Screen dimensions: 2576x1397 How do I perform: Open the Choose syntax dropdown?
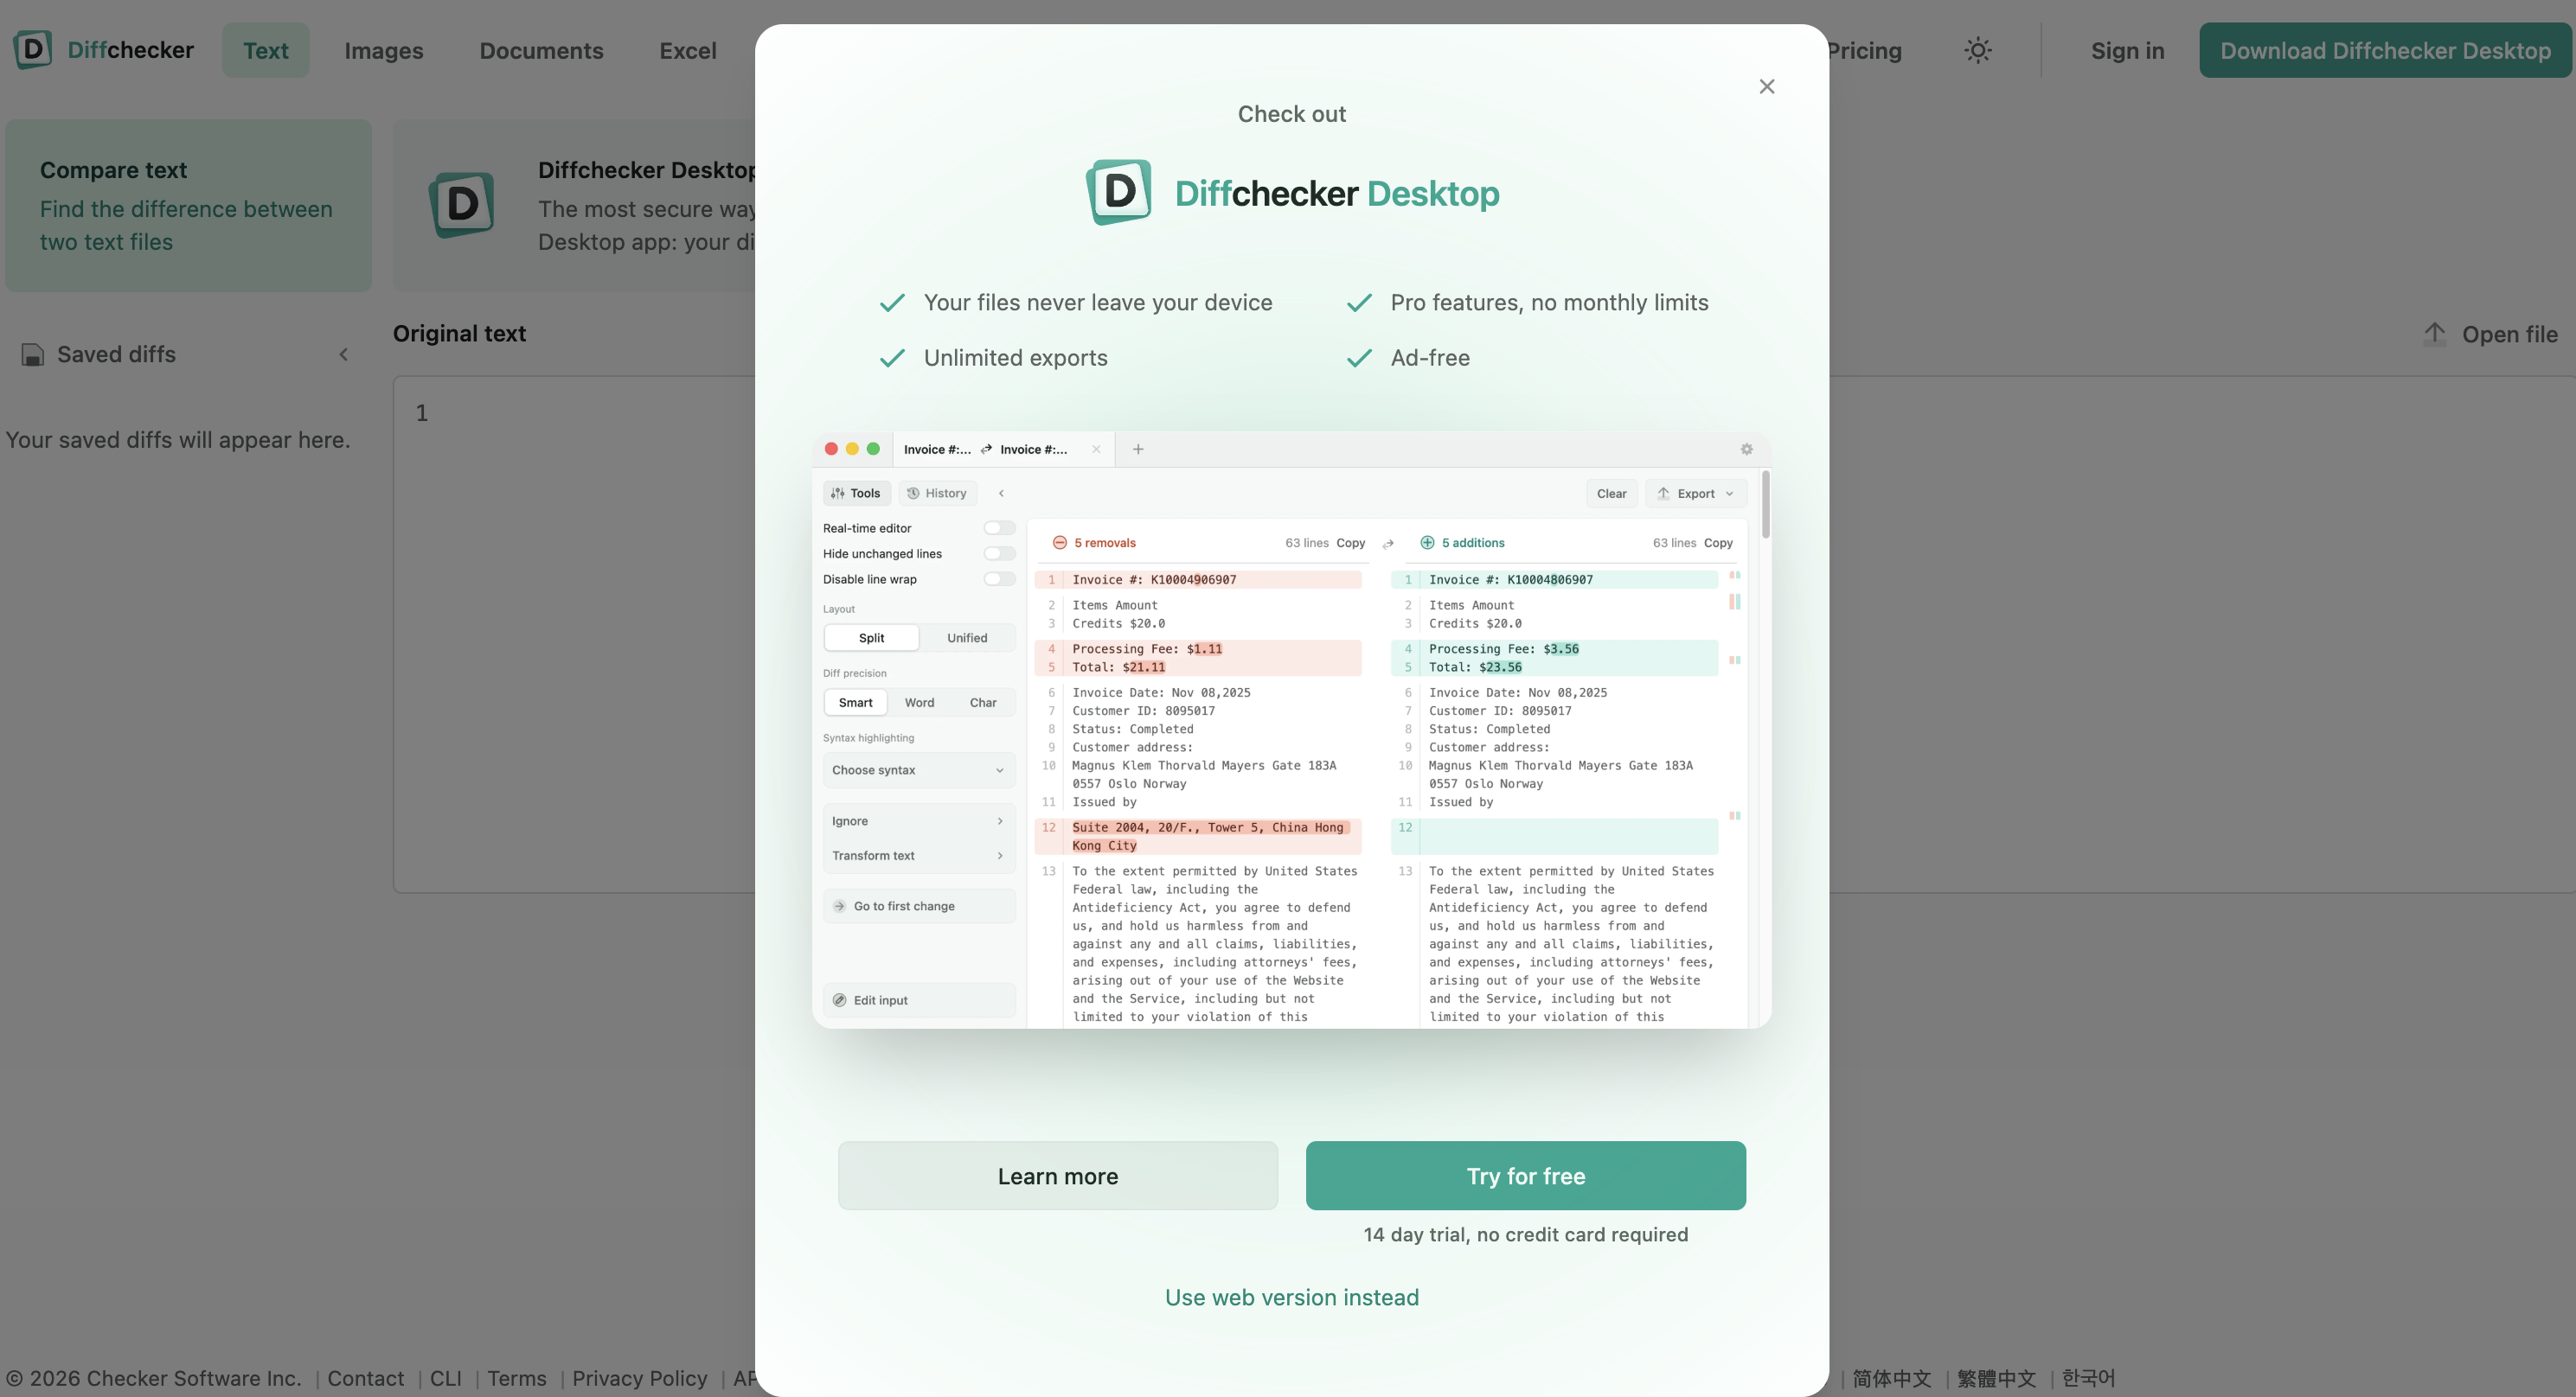pos(919,770)
